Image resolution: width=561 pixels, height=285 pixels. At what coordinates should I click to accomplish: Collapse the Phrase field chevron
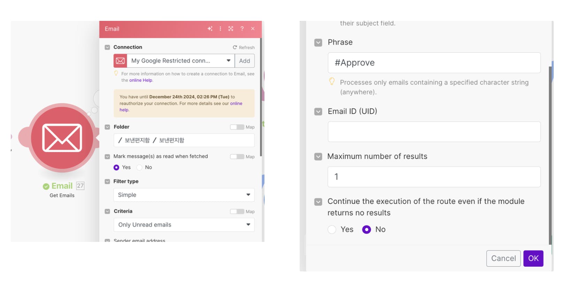click(318, 43)
